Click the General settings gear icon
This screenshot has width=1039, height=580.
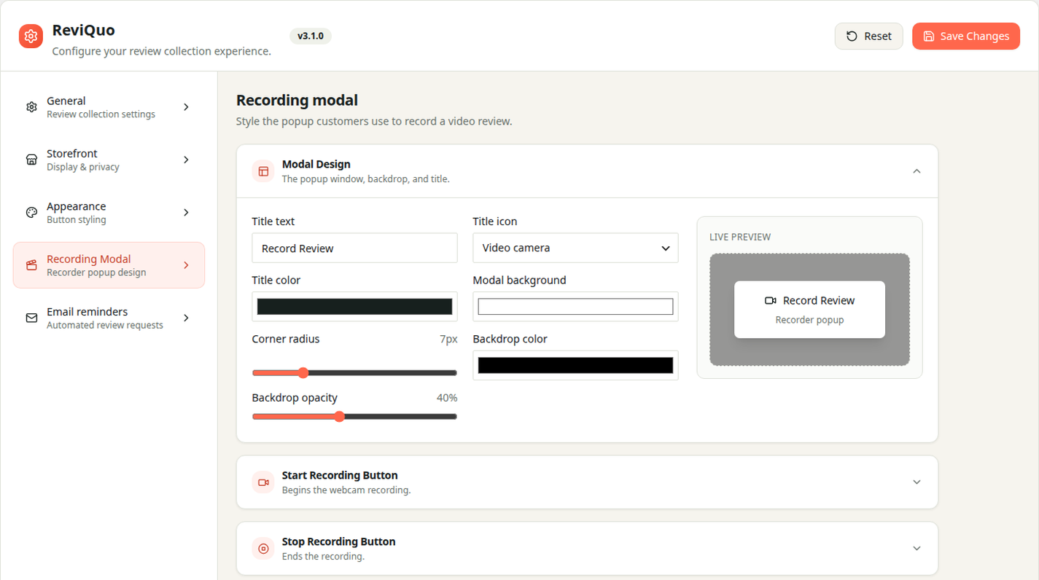click(31, 107)
